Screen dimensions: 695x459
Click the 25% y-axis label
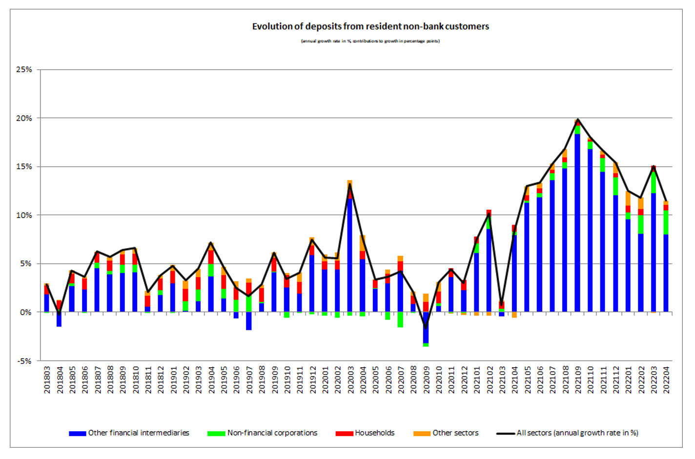(24, 70)
